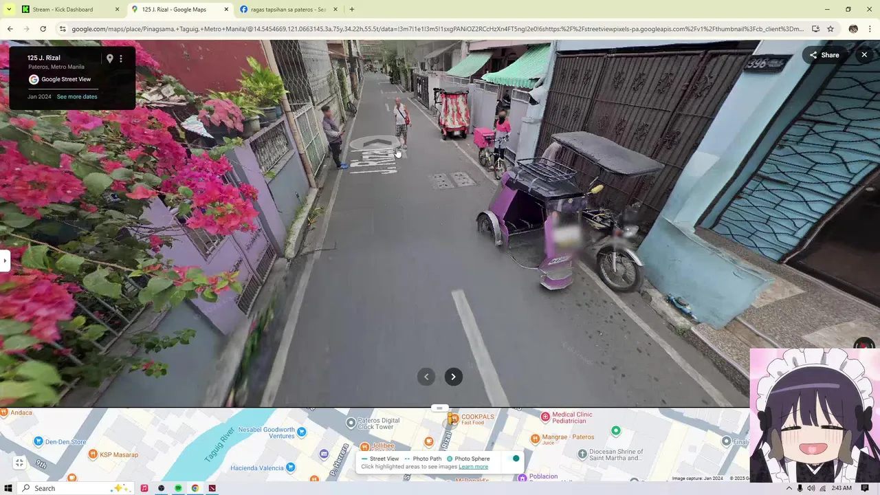Collapse the mini map with shrink icon
Image resolution: width=880 pixels, height=495 pixels.
19,463
